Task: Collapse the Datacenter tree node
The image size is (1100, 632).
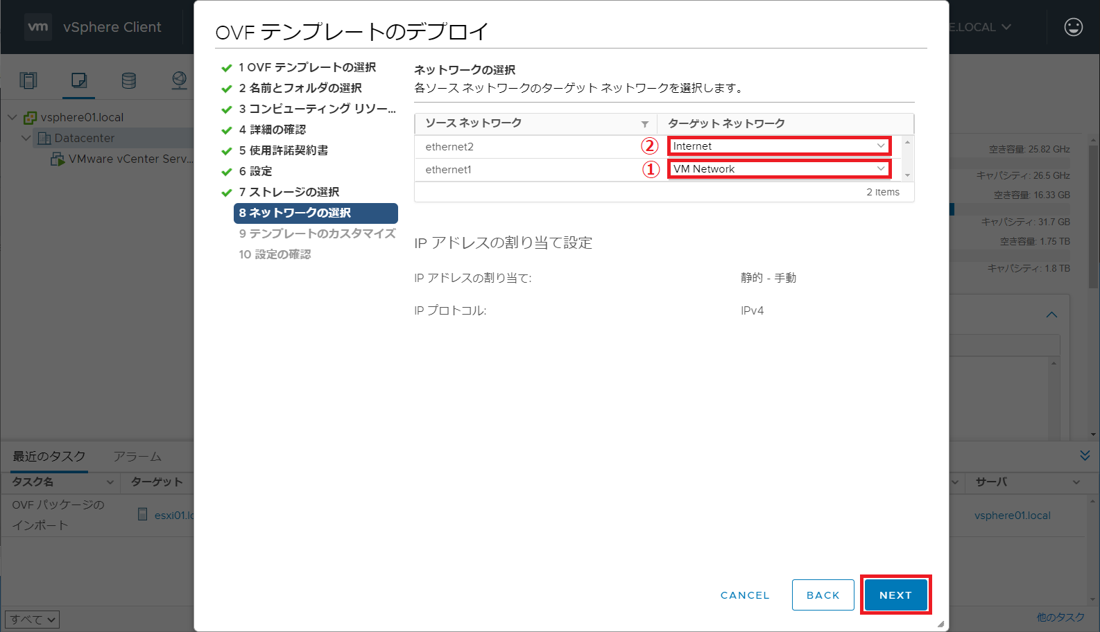Action: 26,138
